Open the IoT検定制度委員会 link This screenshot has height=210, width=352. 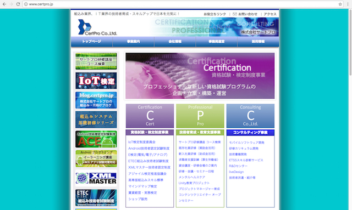pos(142,142)
